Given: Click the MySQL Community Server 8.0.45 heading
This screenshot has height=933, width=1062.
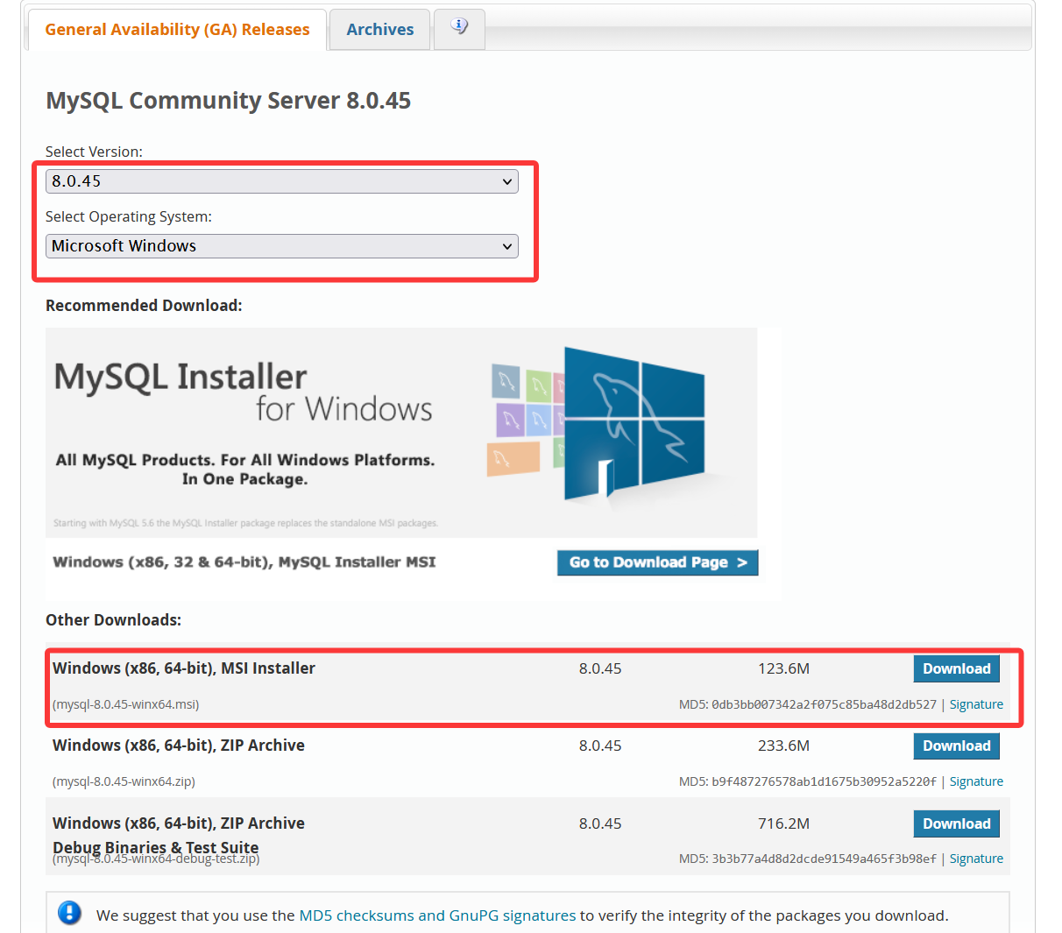Looking at the screenshot, I should coord(228,101).
